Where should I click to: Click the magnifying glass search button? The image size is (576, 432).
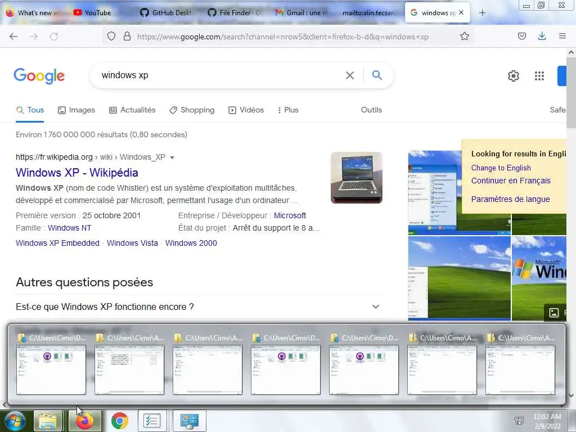click(377, 75)
